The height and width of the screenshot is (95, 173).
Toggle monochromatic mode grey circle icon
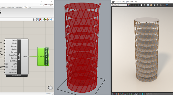click(x=145, y=5)
